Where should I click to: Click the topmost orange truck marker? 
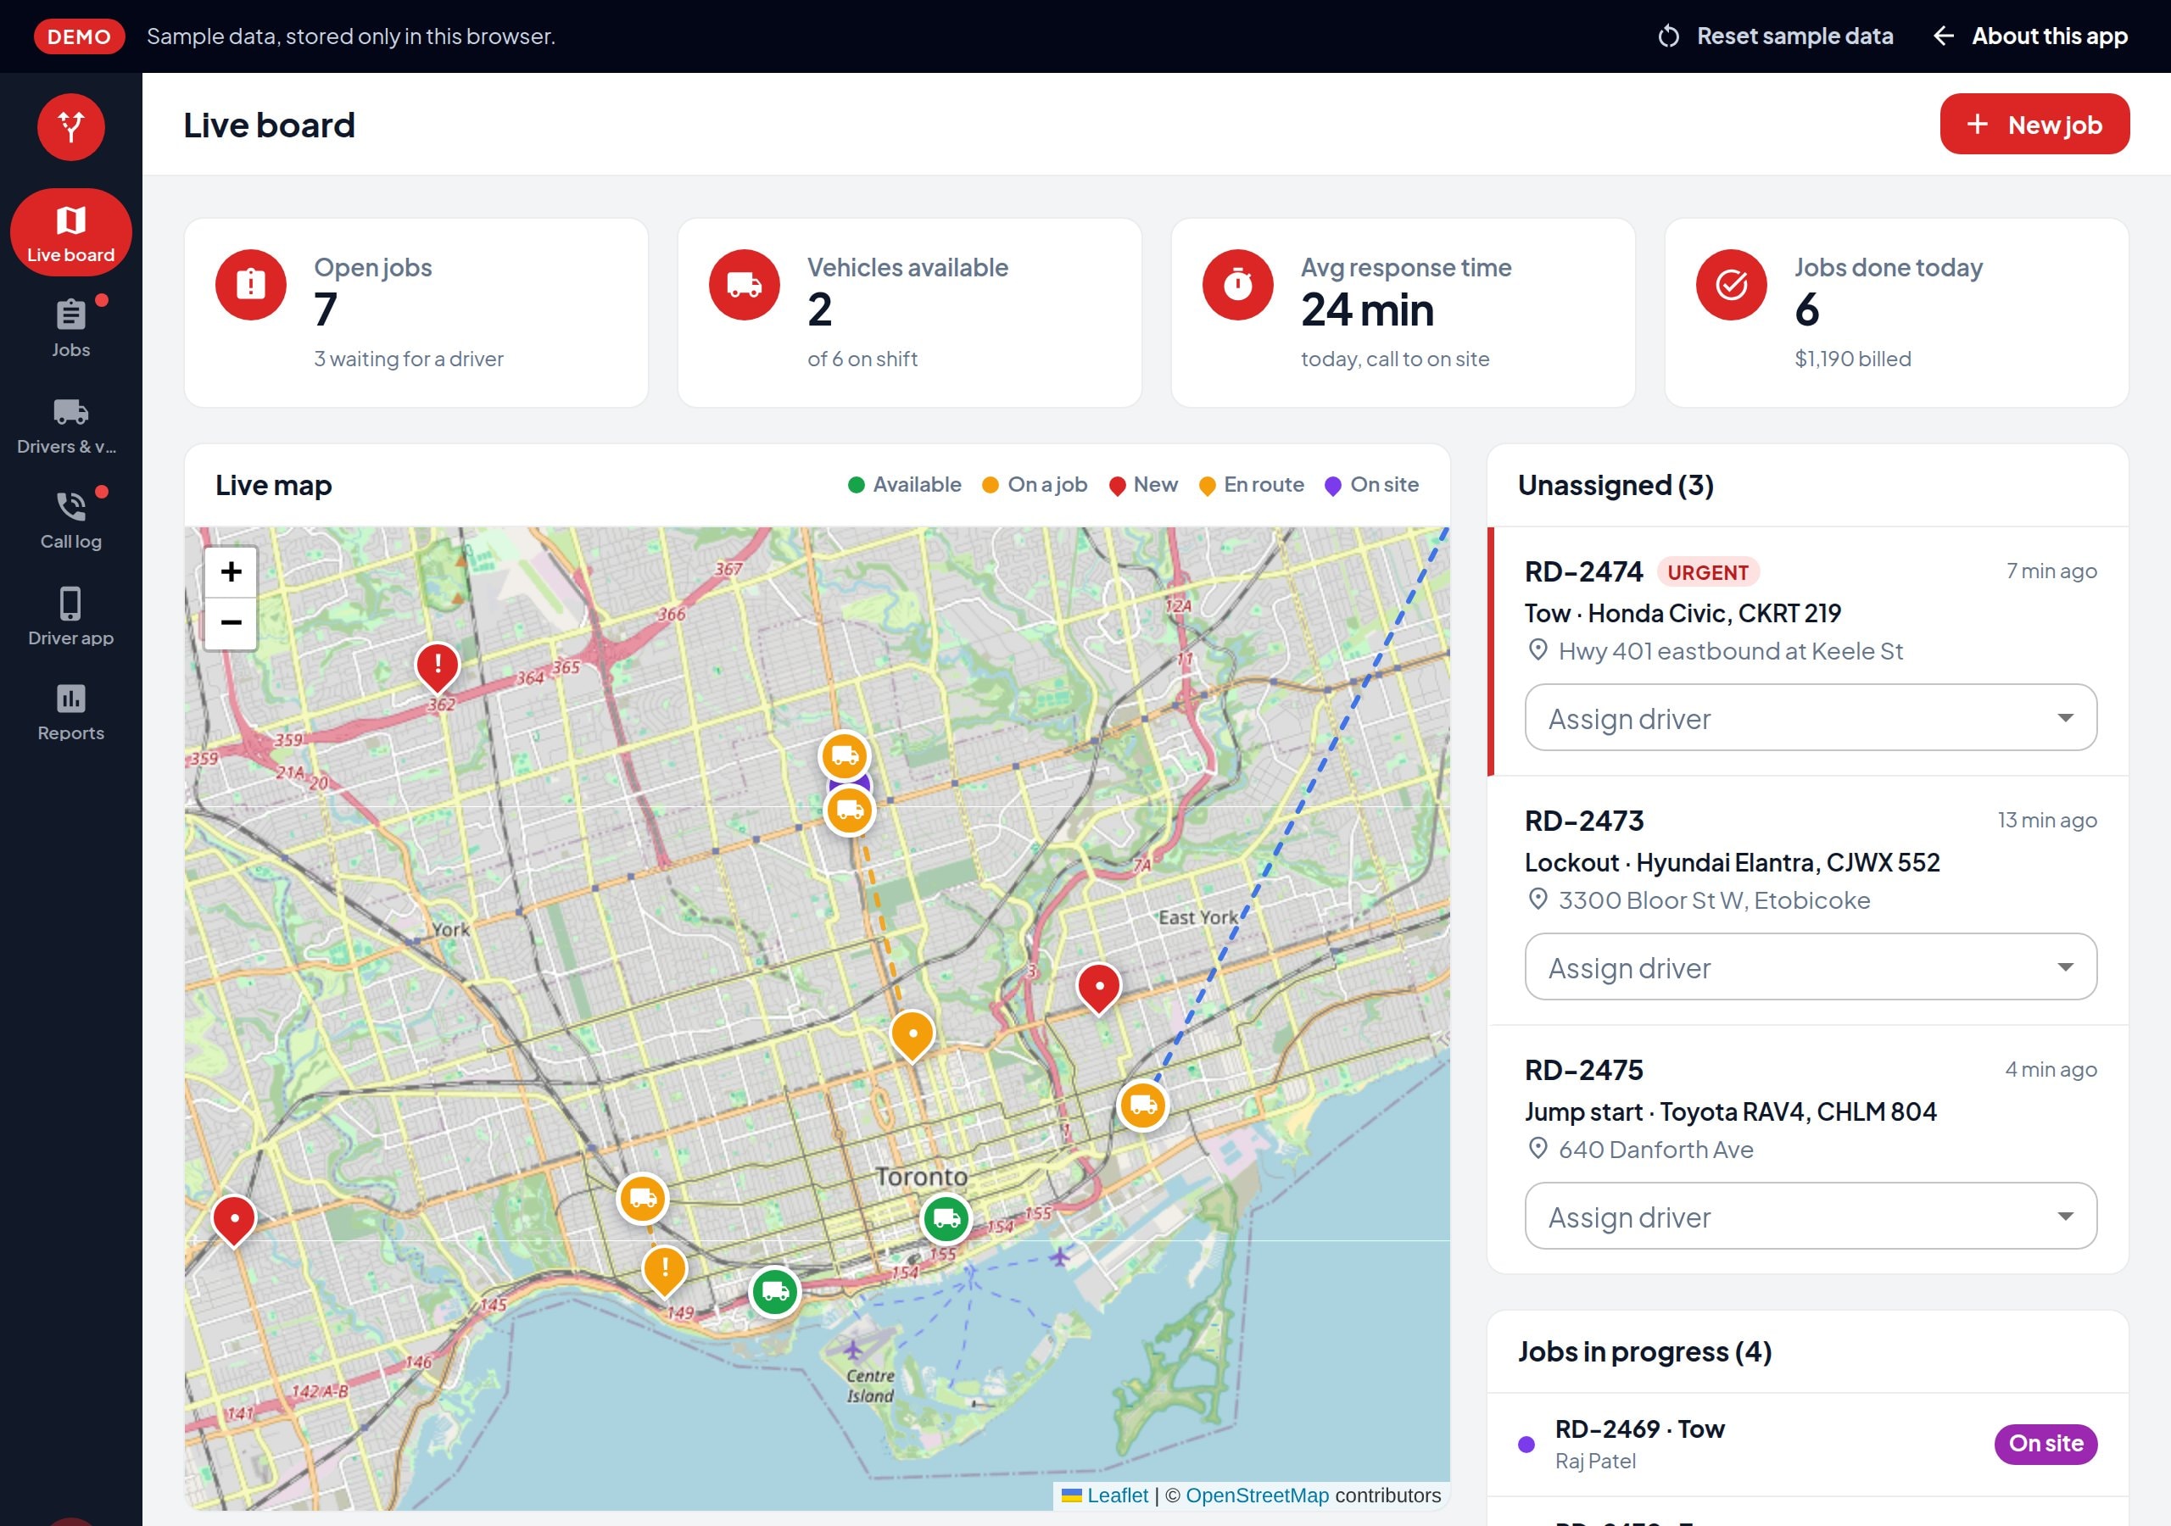tap(845, 755)
